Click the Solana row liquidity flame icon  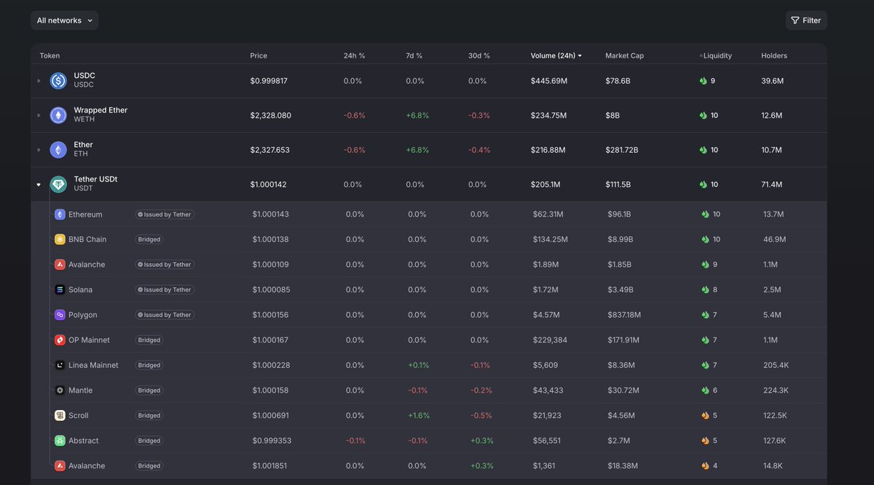click(705, 289)
